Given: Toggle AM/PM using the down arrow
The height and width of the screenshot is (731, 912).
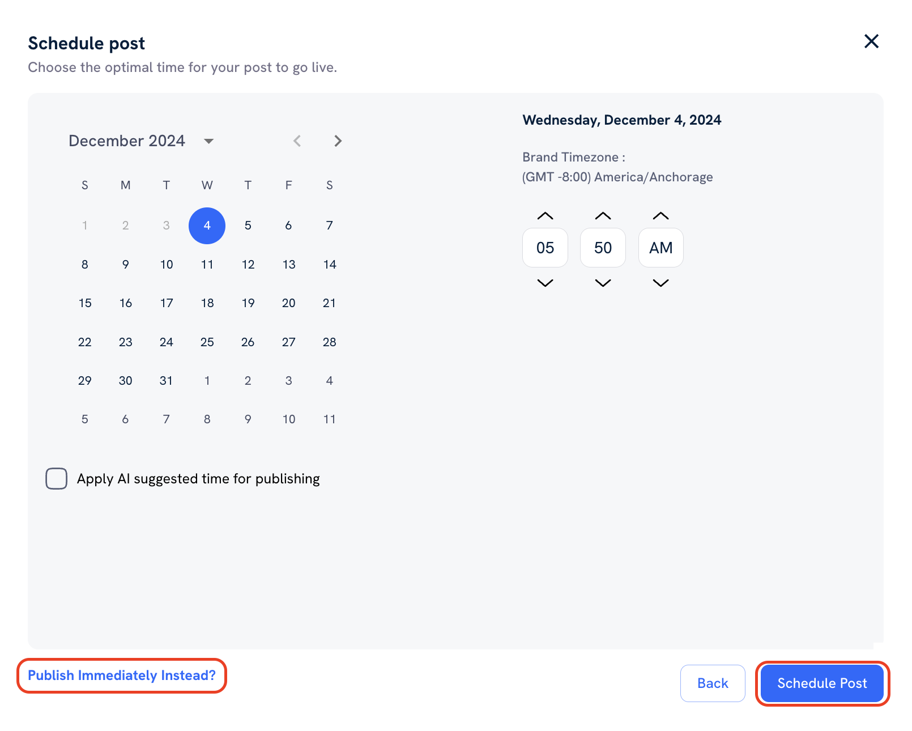Looking at the screenshot, I should coord(660,283).
